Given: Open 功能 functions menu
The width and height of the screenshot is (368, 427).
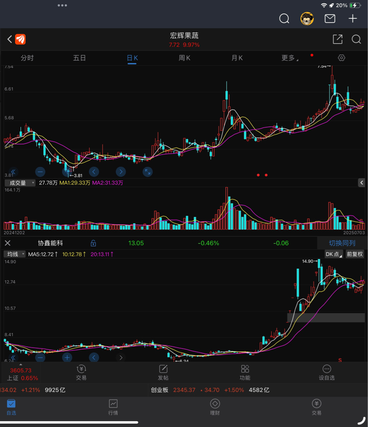Looking at the screenshot, I should (245, 372).
